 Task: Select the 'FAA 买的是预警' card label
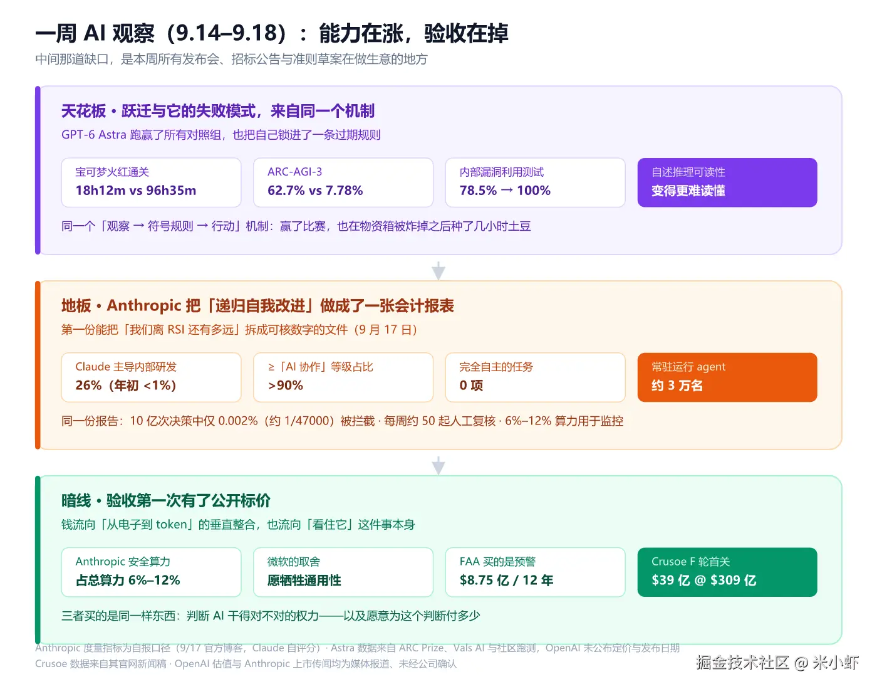point(497,562)
